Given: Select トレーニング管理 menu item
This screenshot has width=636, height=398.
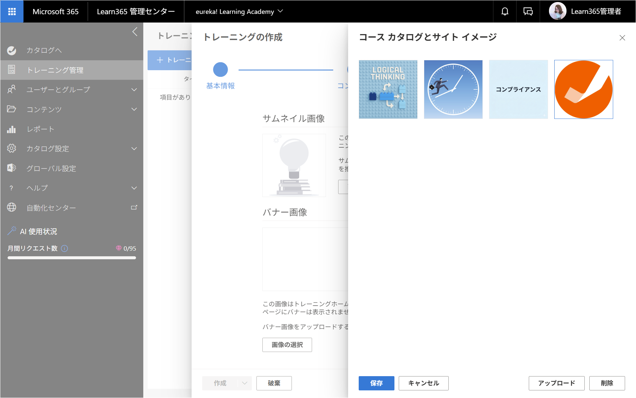Looking at the screenshot, I should pyautogui.click(x=72, y=70).
